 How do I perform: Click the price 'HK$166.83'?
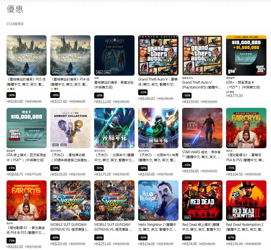click(x=147, y=99)
